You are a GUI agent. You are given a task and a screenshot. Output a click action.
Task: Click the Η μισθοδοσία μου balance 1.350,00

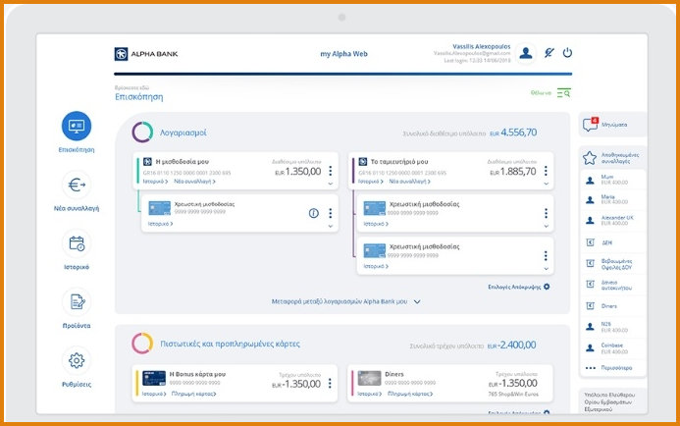pos(298,172)
